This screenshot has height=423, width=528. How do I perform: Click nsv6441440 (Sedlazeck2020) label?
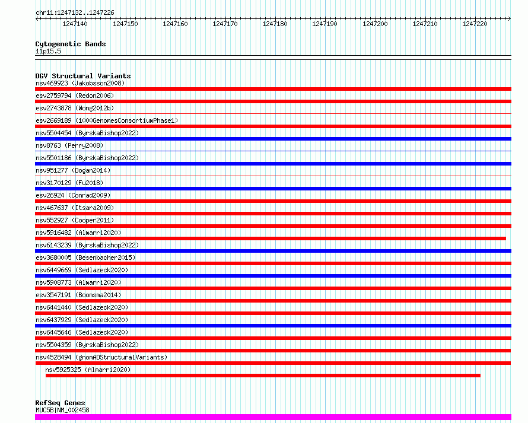coord(82,307)
